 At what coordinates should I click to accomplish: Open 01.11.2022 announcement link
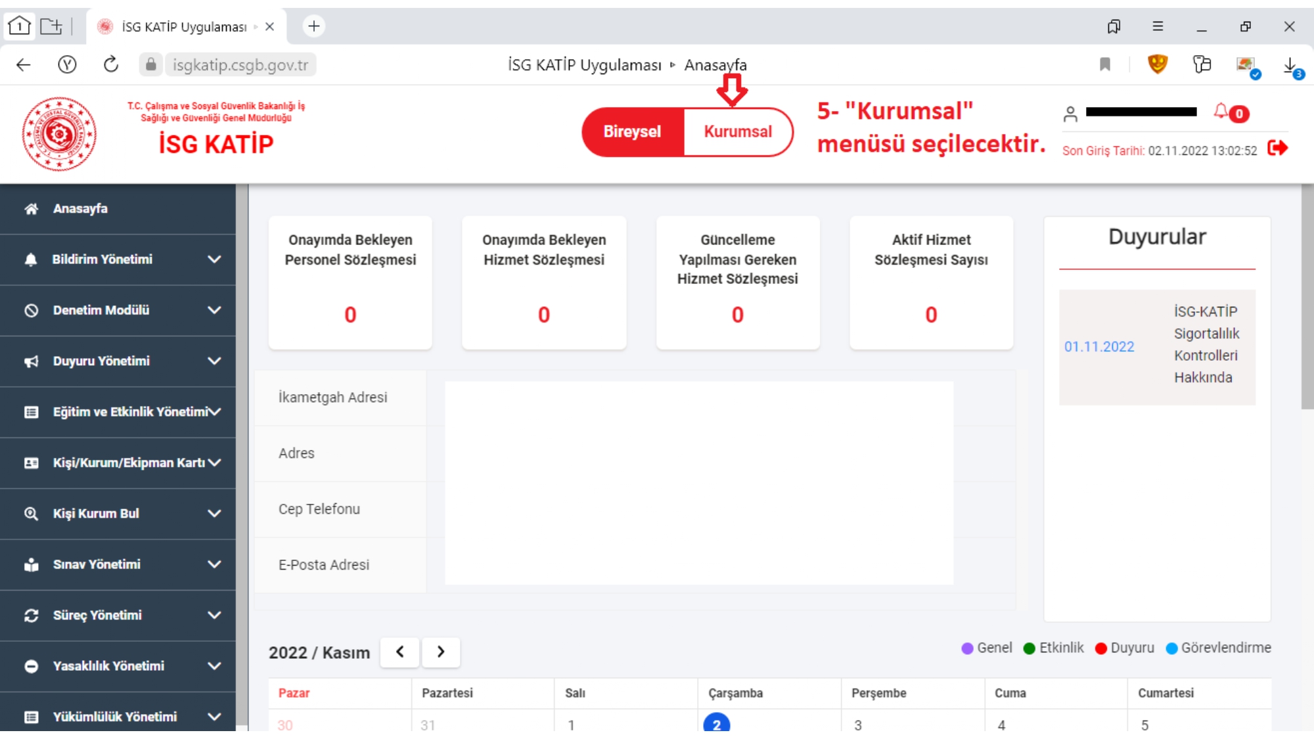(x=1099, y=347)
